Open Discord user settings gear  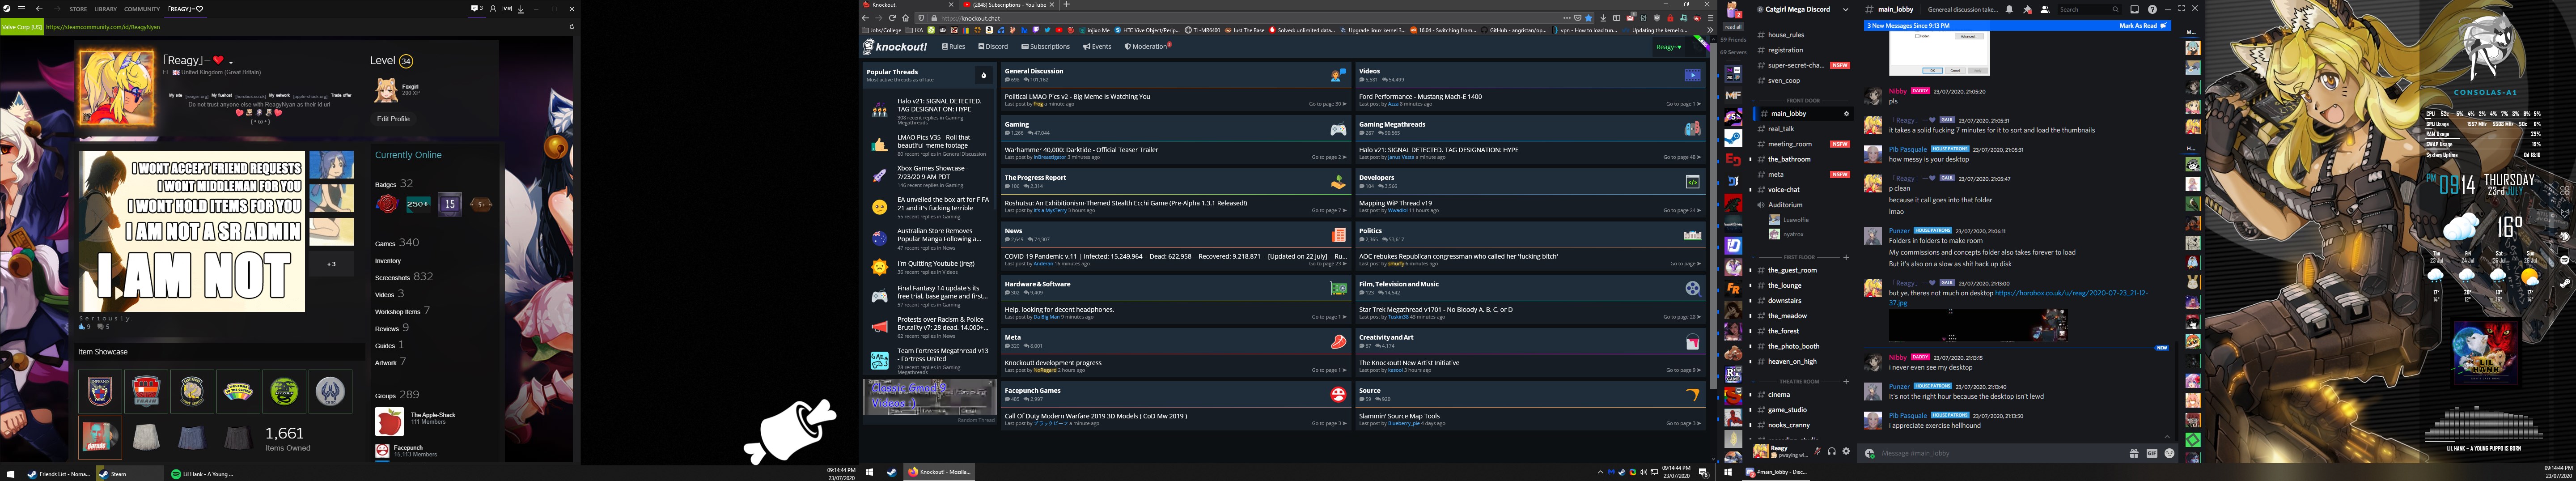[x=1846, y=451]
